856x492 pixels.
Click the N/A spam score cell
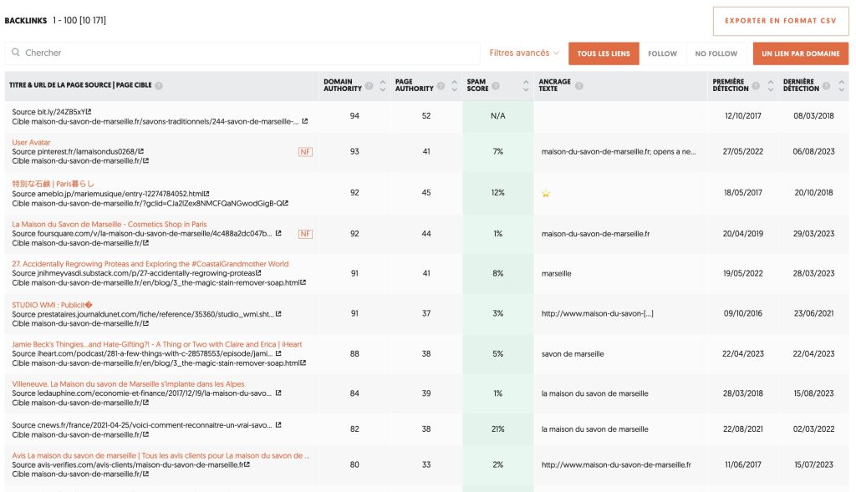click(498, 115)
